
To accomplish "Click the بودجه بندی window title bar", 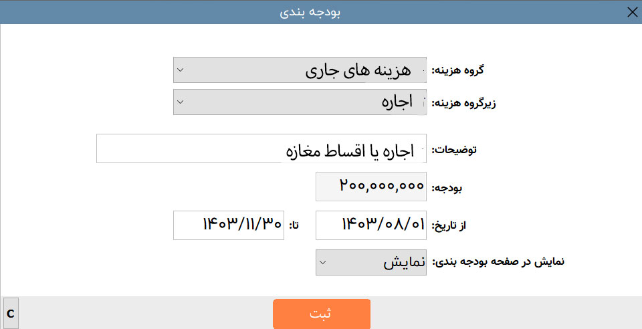I will pos(310,12).
